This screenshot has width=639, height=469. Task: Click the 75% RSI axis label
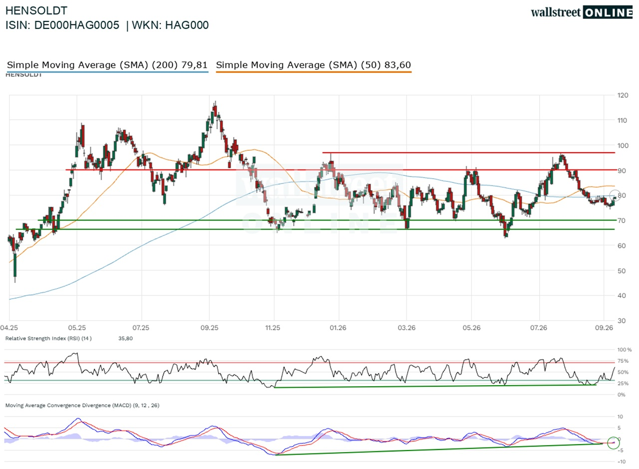623,361
